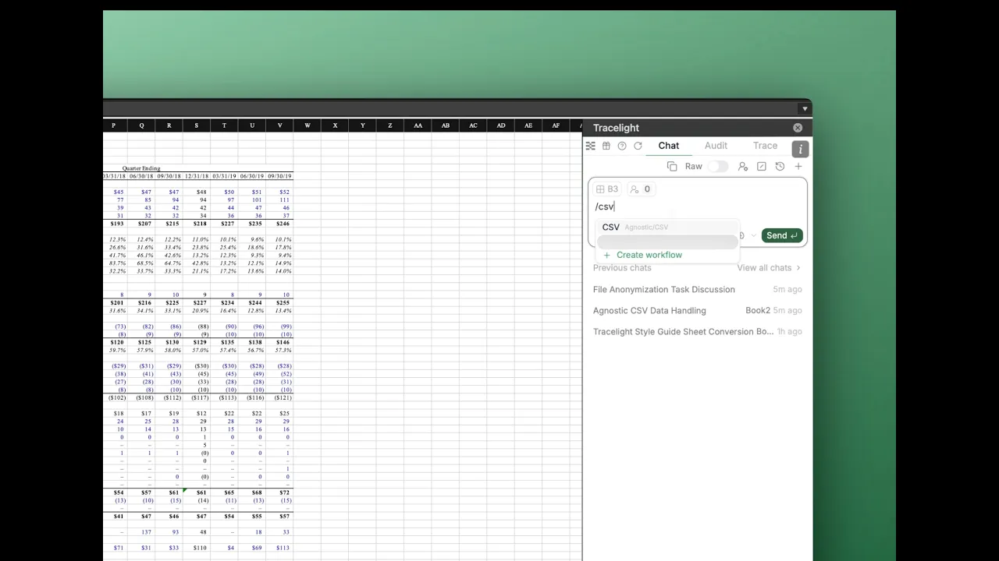Close the Tracelight panel
The height and width of the screenshot is (561, 999).
[798, 128]
